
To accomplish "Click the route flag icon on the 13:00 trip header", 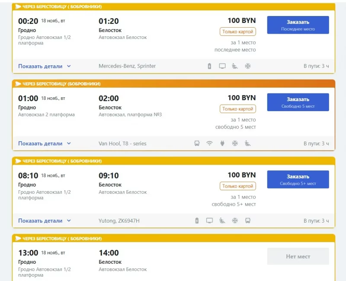I will click(x=18, y=239).
